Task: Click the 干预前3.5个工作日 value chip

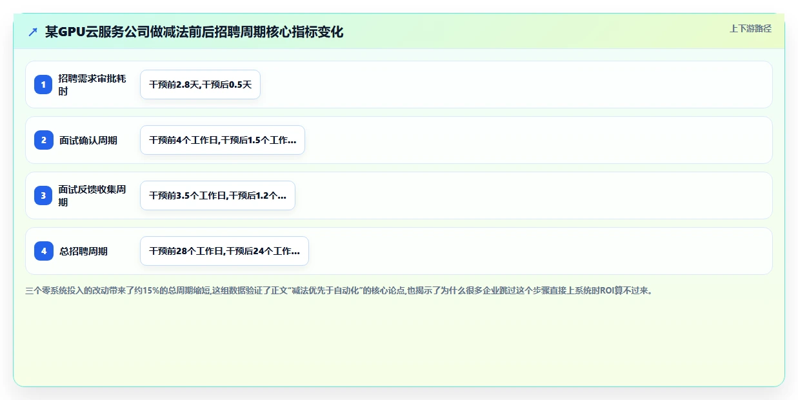Action: (x=217, y=195)
